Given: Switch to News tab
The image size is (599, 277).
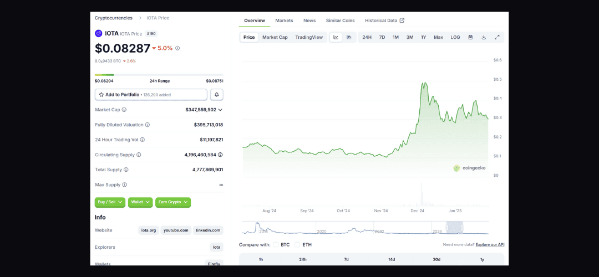Looking at the screenshot, I should [x=309, y=20].
